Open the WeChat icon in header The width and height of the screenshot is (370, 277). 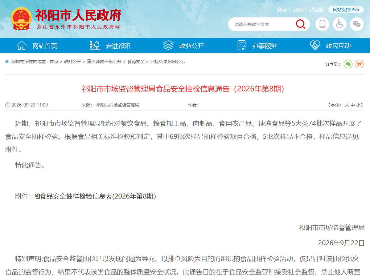(357, 24)
